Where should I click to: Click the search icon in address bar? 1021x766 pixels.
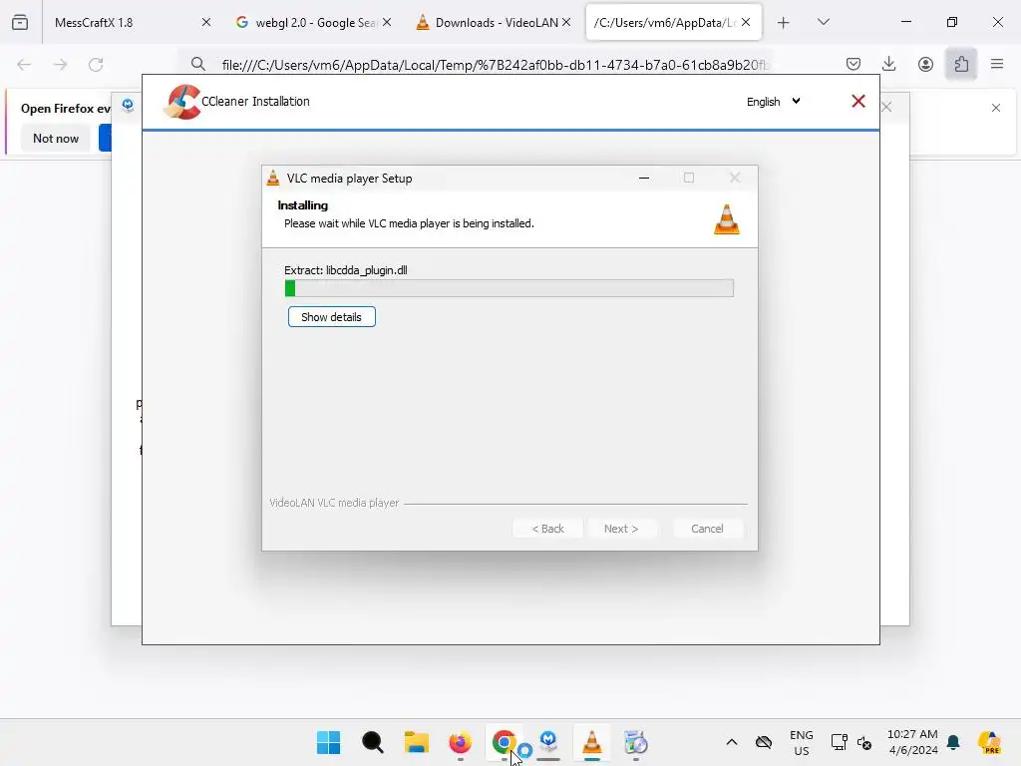[x=198, y=64]
